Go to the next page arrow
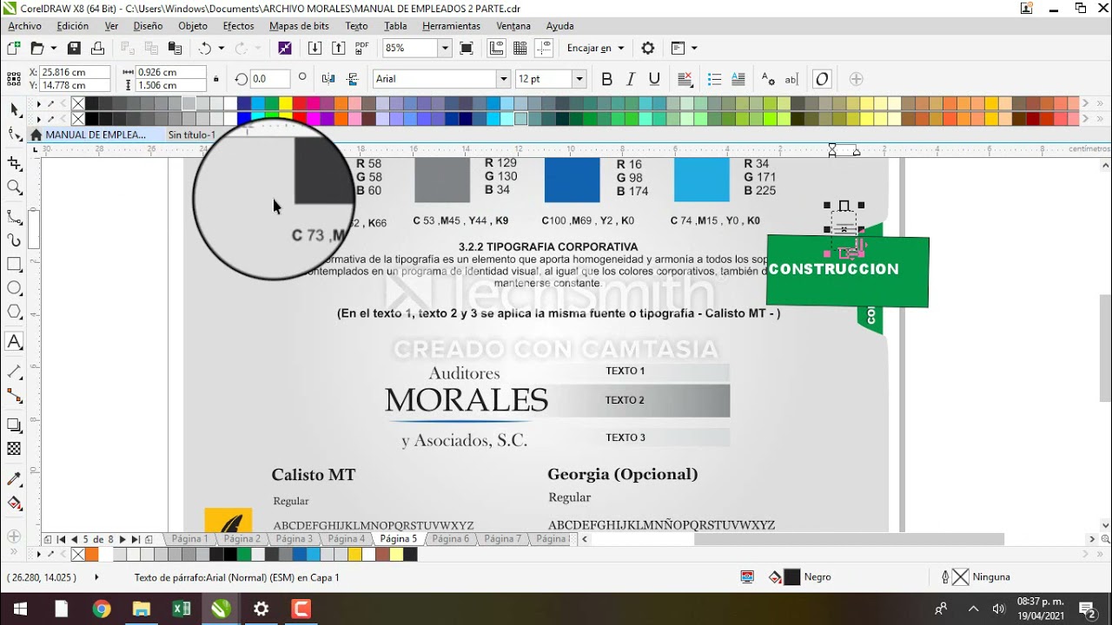 click(x=122, y=539)
